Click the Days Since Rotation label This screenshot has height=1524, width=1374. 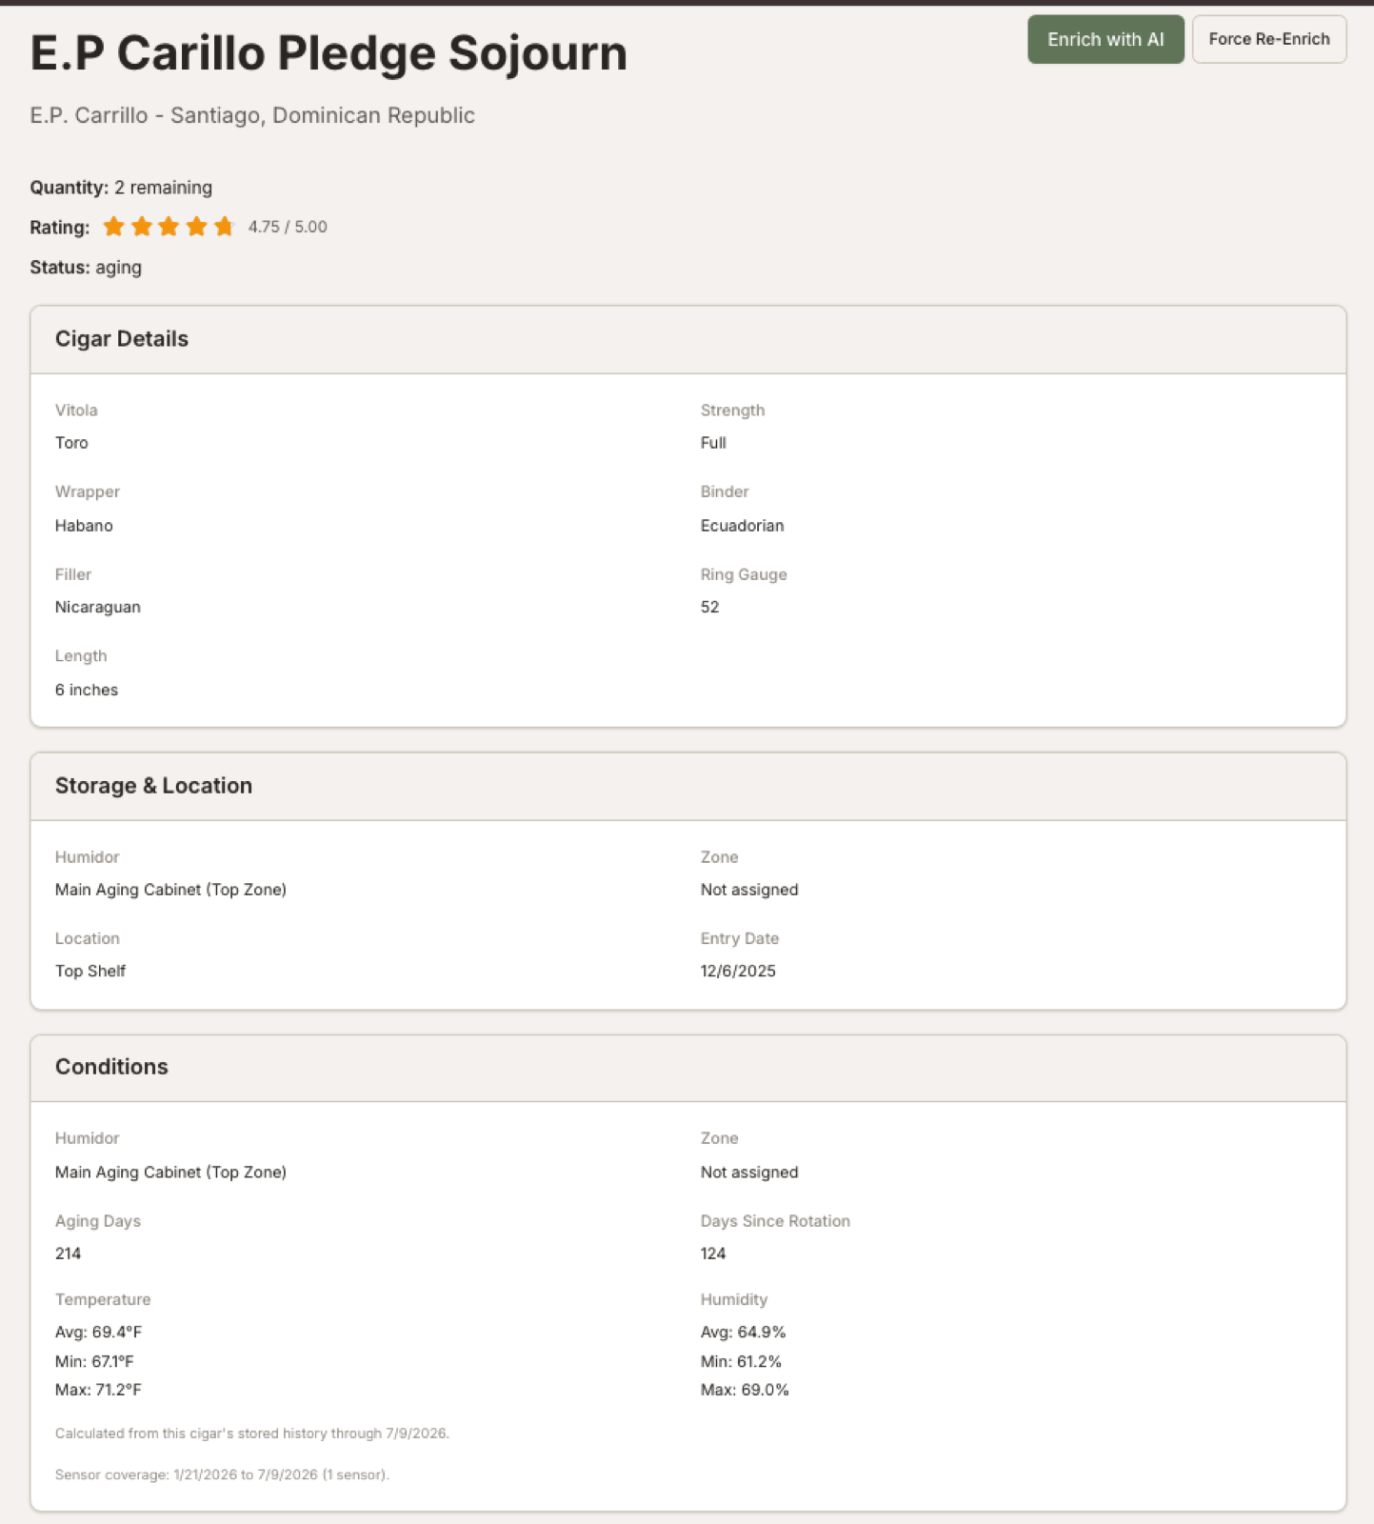click(775, 1221)
